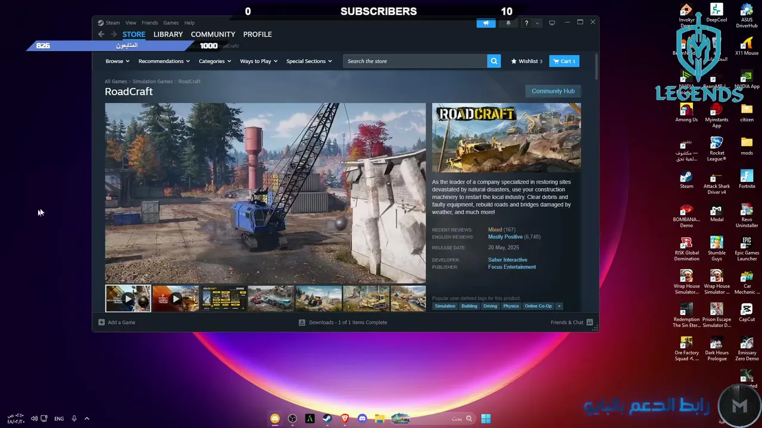Open the View menu
762x428 pixels.
(131, 23)
